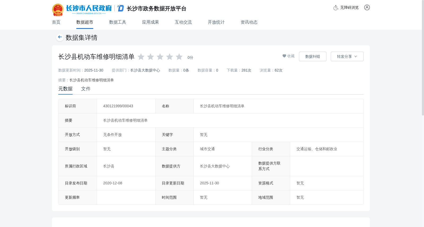Open the user profile avatar icon
424x227 pixels.
pos(367,7)
